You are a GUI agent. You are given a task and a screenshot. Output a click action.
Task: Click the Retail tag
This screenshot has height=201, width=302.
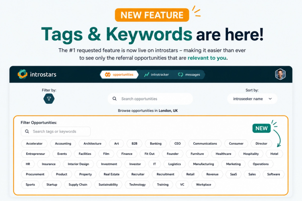tap(190, 174)
